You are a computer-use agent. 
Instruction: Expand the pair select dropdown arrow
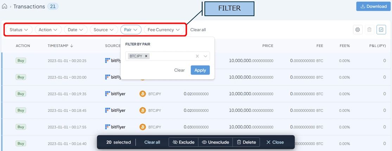click(206, 56)
